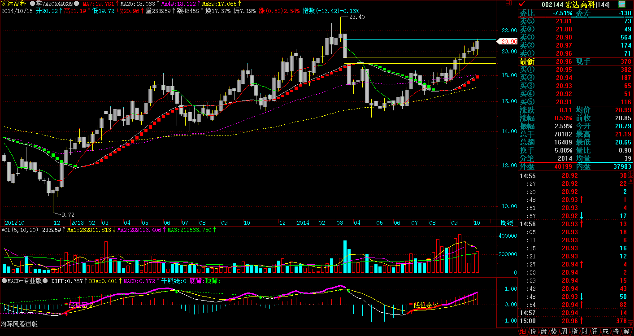Click the 外盘 40199 value
Image resolution: width=634 pixels, height=336 pixels.
[x=563, y=166]
